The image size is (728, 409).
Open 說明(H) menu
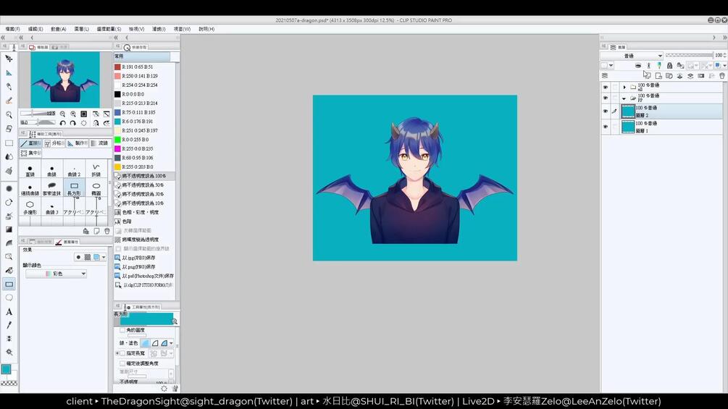point(206,29)
